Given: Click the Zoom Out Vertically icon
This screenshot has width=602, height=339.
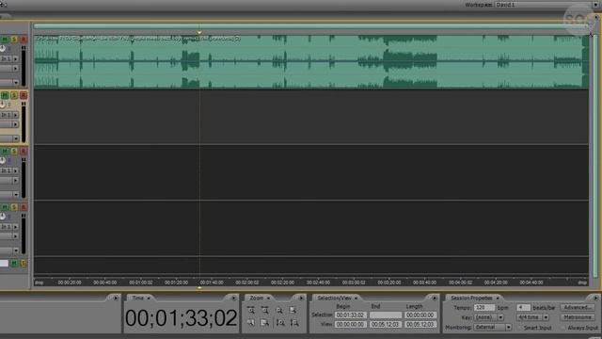Looking at the screenshot, I should click(x=294, y=323).
